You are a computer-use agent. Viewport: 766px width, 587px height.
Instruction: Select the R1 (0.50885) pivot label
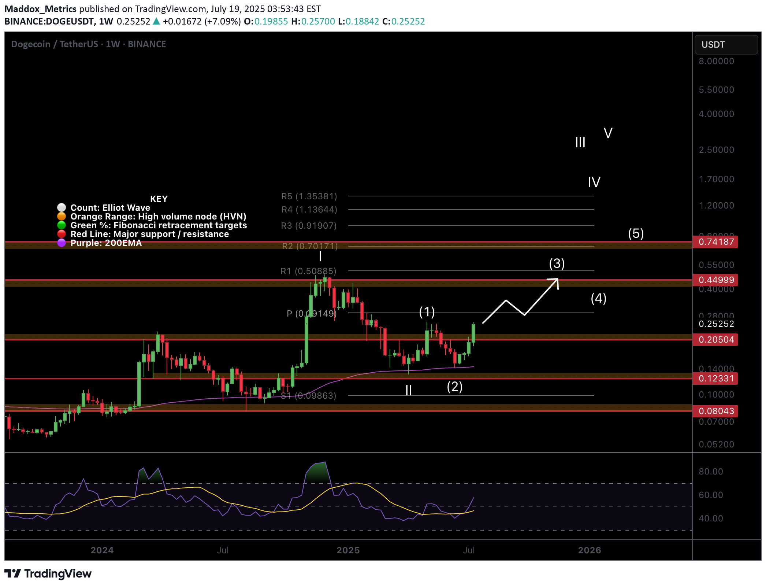click(x=308, y=271)
